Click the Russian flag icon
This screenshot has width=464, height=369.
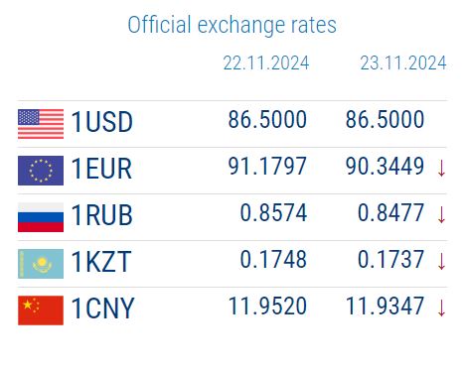coord(41,217)
